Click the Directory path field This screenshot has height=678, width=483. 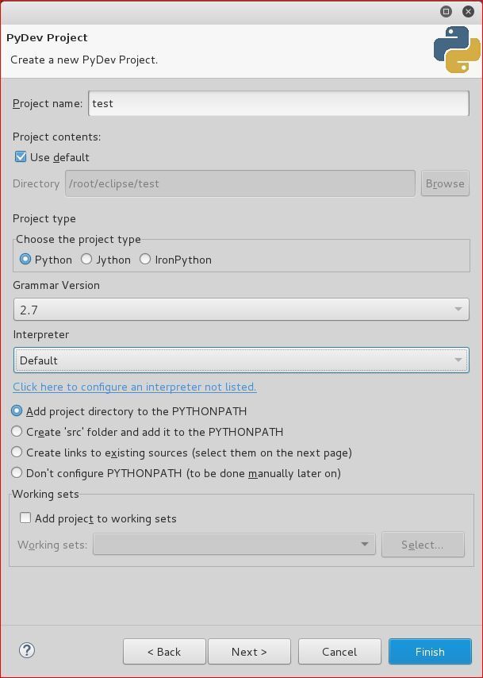[240, 183]
